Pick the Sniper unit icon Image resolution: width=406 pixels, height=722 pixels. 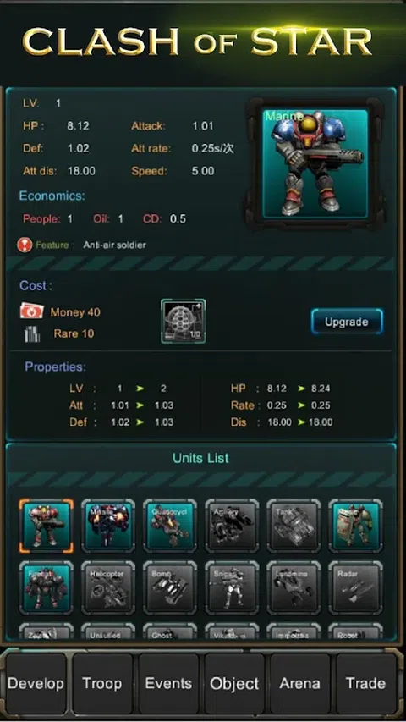point(232,587)
